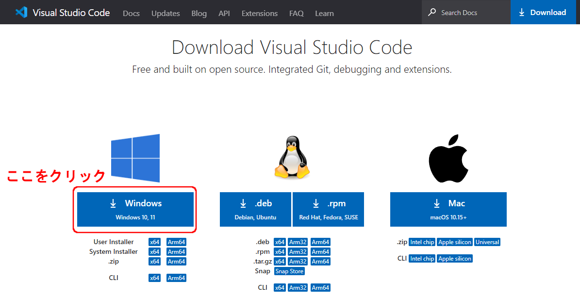Click the Apple logo image
This screenshot has height=298, width=580.
click(x=448, y=158)
